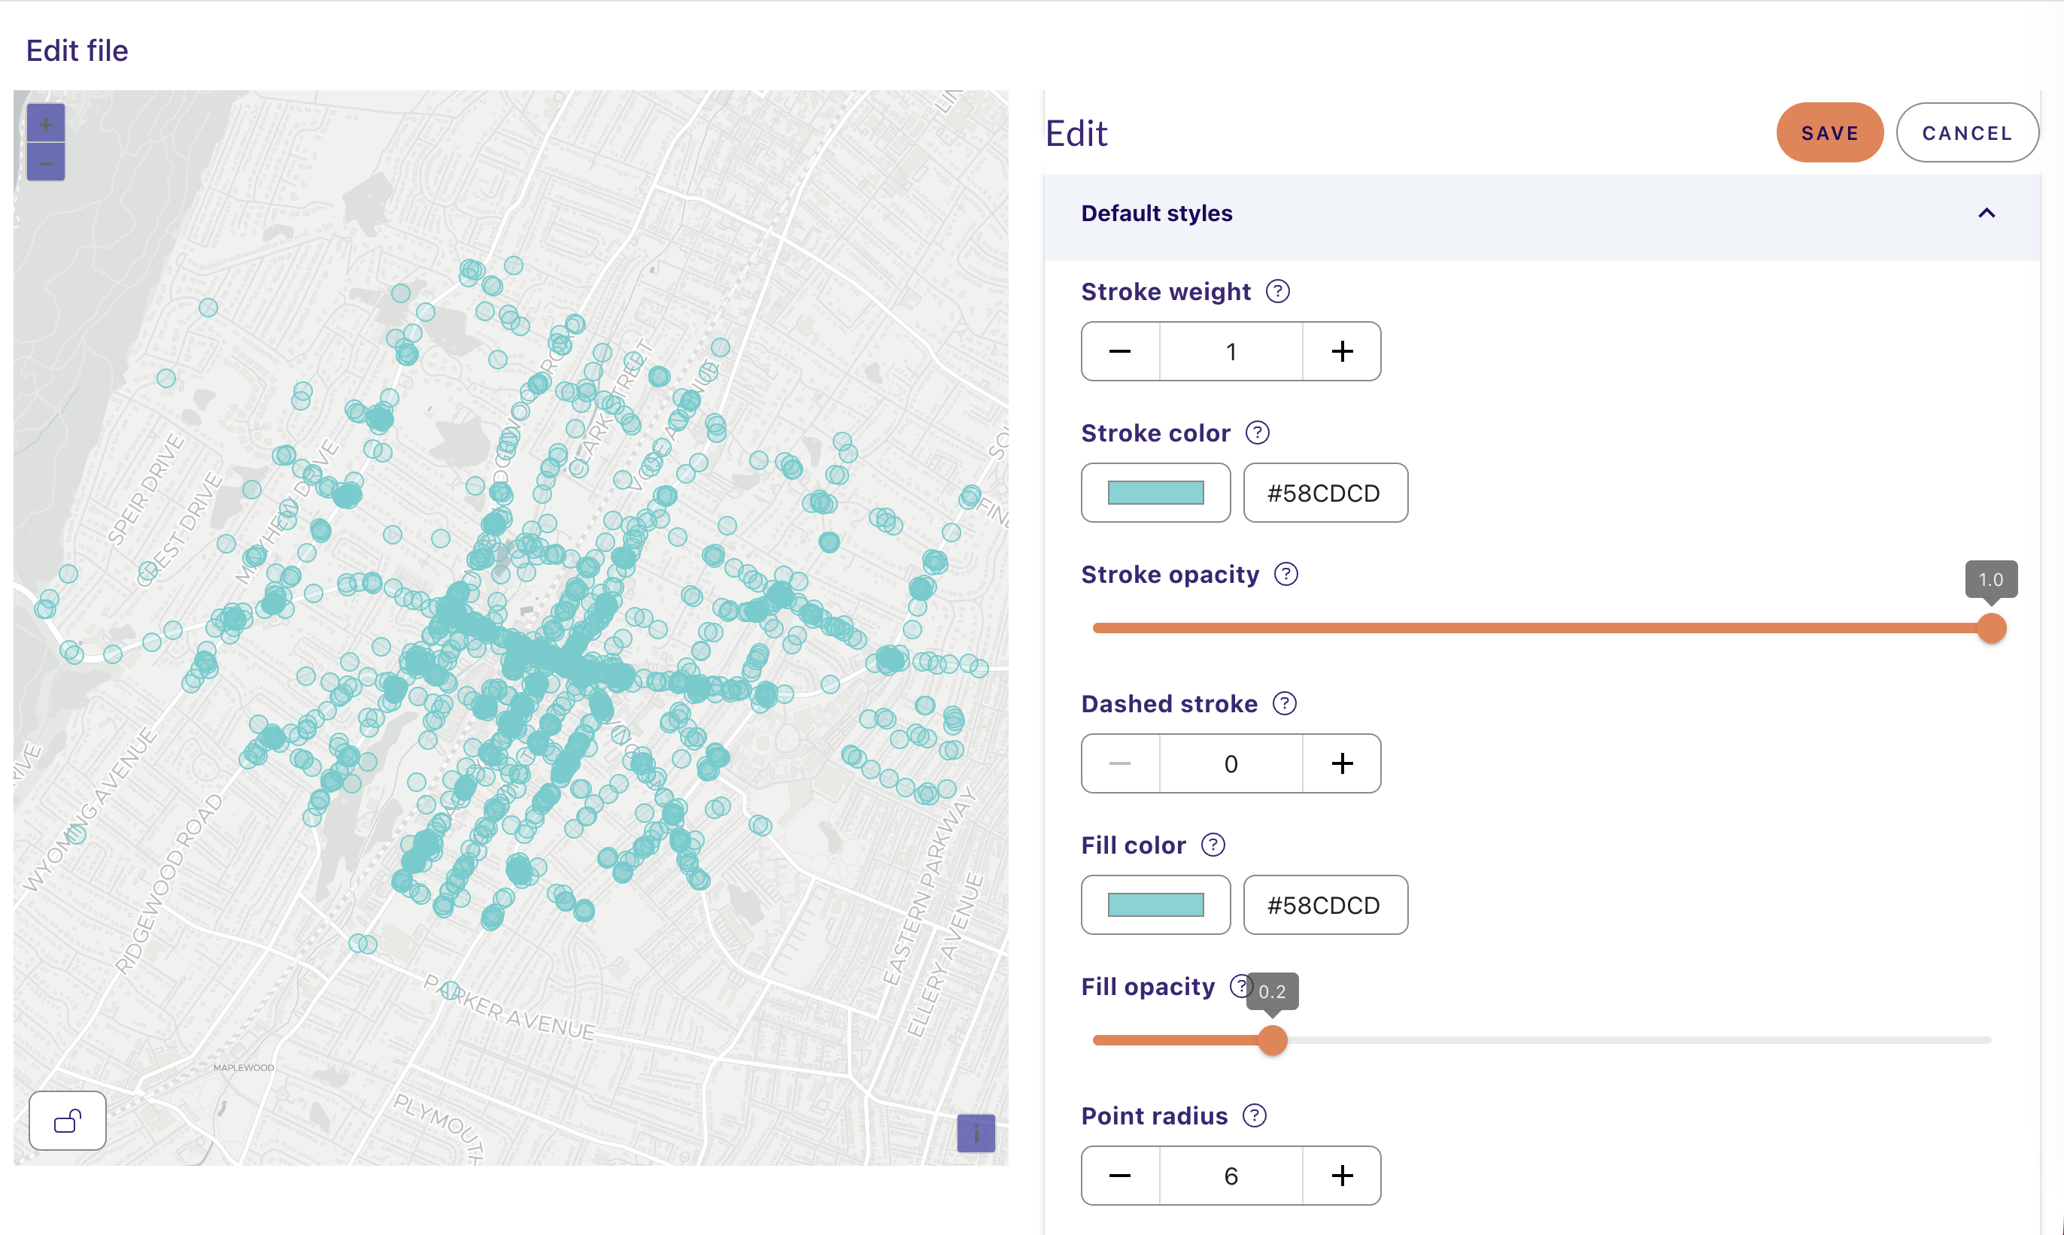Open the Fill color help icon
The image size is (2064, 1235).
1213,845
